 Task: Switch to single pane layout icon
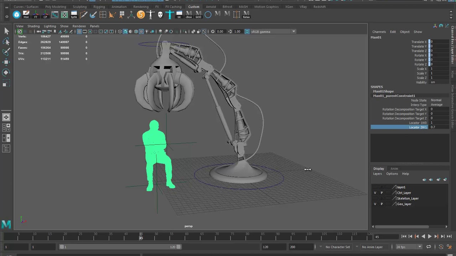tap(6, 117)
